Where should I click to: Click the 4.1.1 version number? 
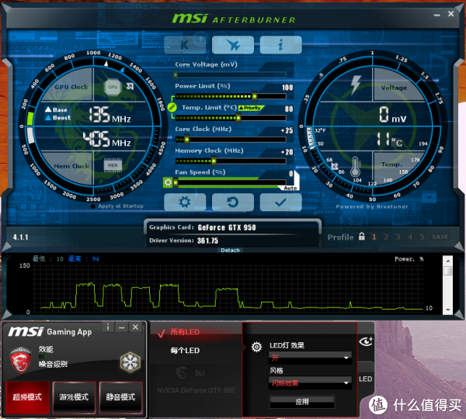[x=20, y=237]
